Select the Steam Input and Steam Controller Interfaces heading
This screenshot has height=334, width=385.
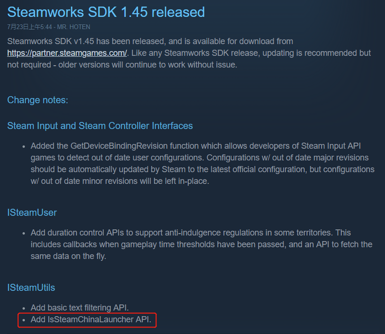(100, 126)
